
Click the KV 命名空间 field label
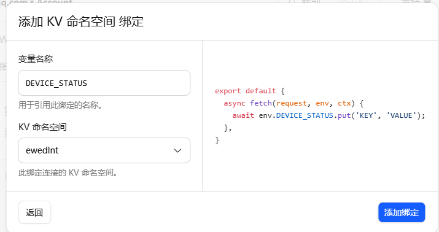pyautogui.click(x=42, y=127)
